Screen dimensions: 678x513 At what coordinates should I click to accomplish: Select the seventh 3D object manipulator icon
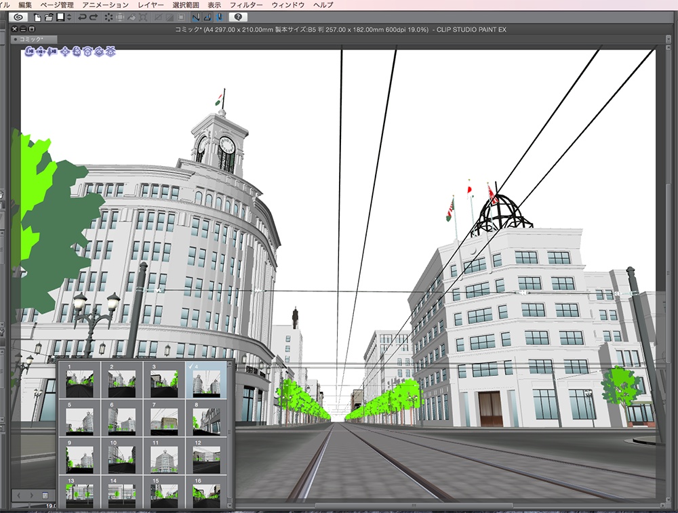point(99,52)
